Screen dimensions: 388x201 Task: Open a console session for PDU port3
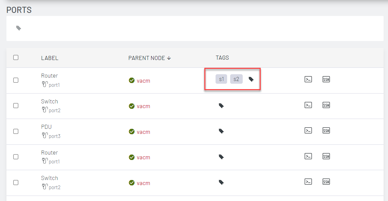[308, 130]
